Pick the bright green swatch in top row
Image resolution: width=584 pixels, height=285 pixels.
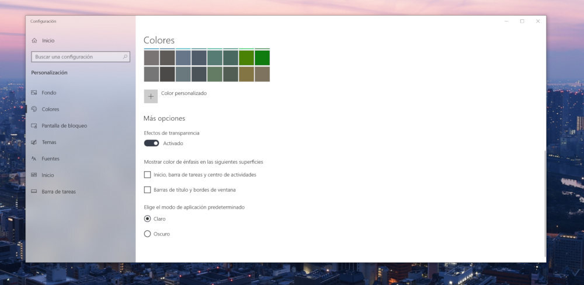click(x=262, y=58)
